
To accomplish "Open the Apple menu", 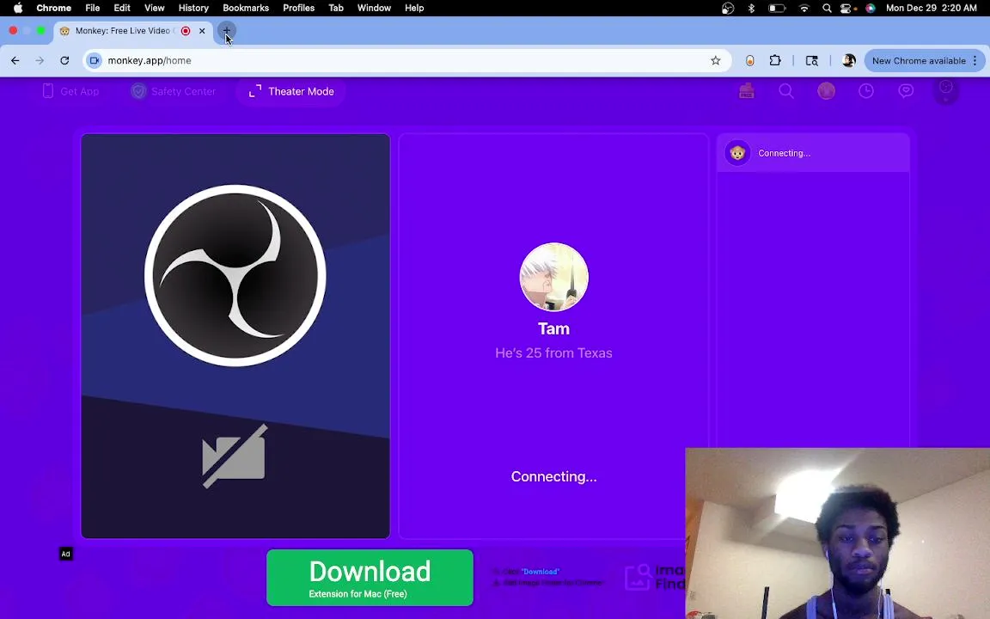I will click(x=18, y=8).
